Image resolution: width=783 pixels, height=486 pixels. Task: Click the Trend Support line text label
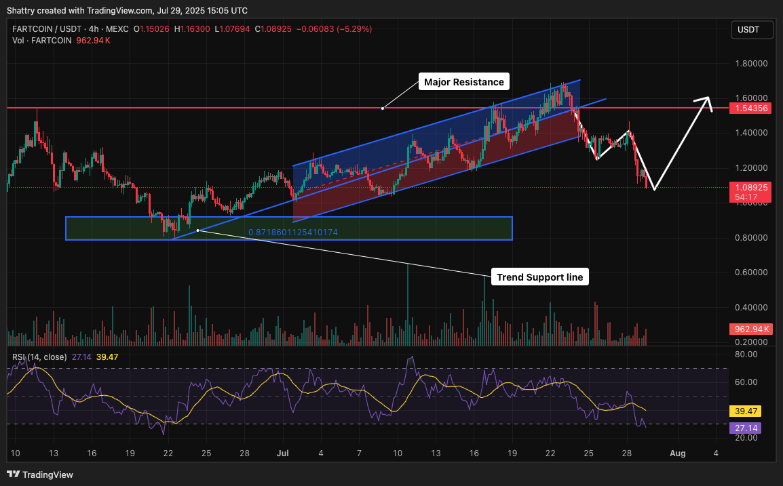[539, 277]
